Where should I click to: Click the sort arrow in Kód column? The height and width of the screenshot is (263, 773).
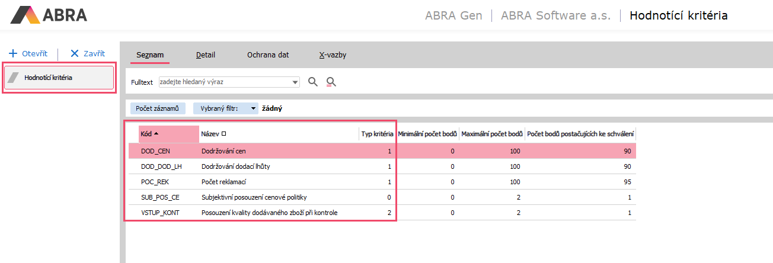pos(156,134)
